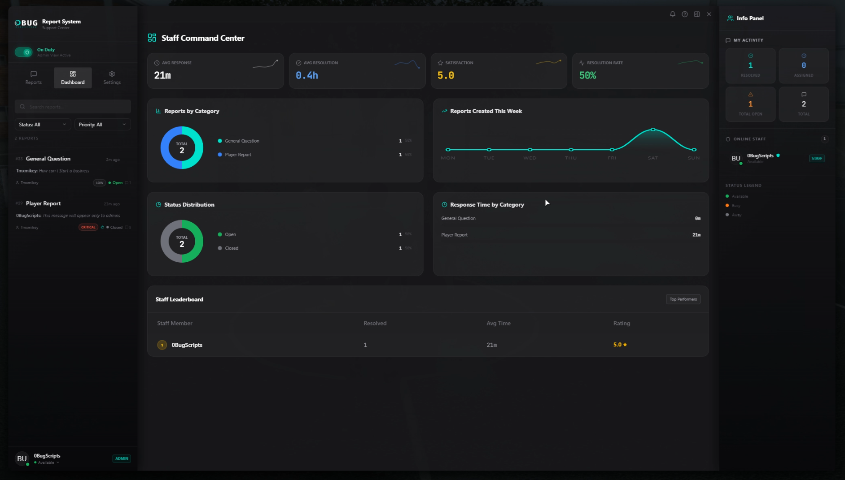The width and height of the screenshot is (845, 480).
Task: Open the notifications bell icon
Action: pyautogui.click(x=672, y=14)
